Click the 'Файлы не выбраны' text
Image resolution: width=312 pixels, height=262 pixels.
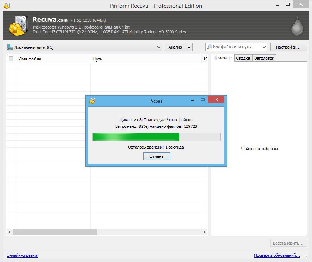(x=259, y=149)
